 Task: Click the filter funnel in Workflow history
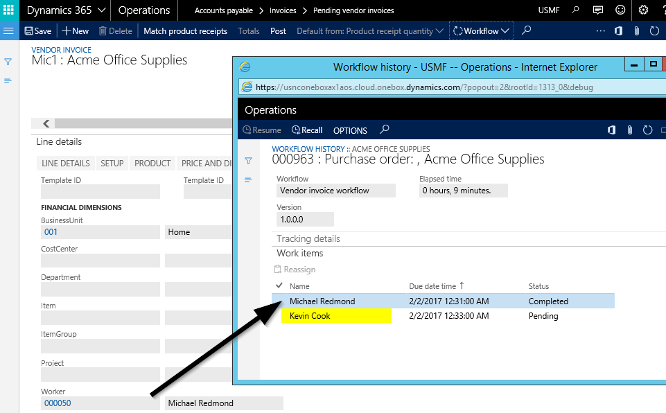click(x=249, y=161)
